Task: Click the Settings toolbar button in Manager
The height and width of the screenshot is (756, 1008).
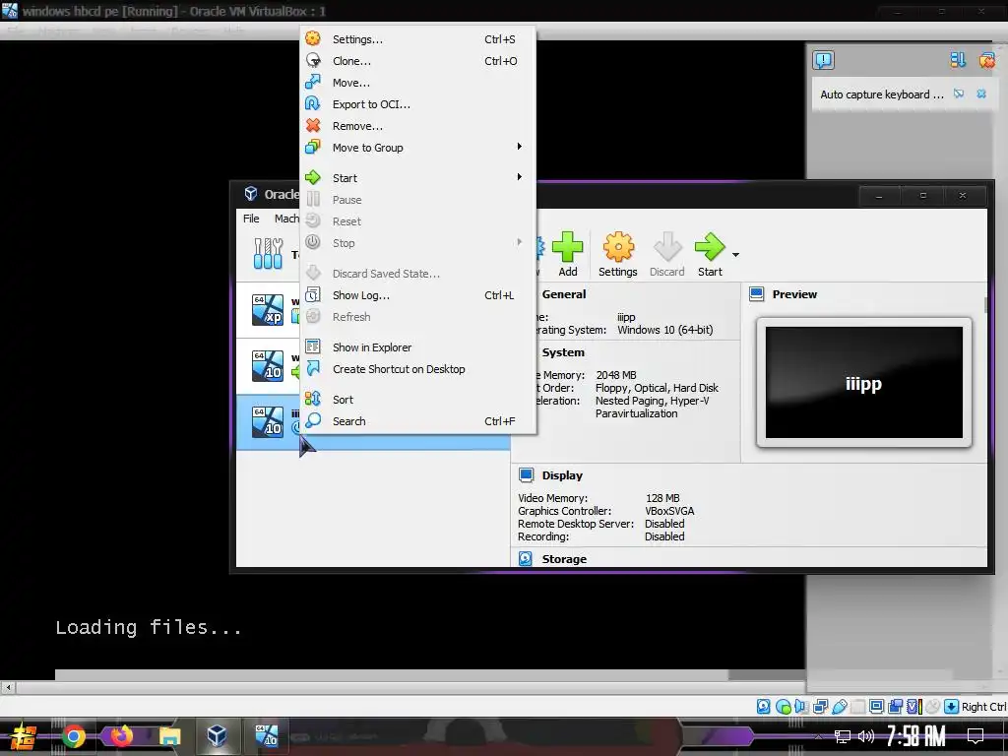Action: point(618,254)
